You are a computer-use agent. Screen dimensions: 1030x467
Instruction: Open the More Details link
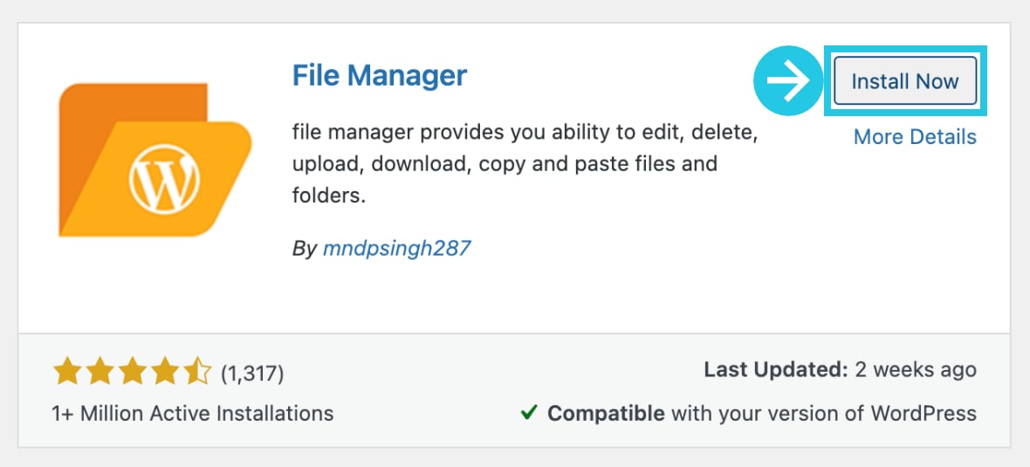coord(915,137)
